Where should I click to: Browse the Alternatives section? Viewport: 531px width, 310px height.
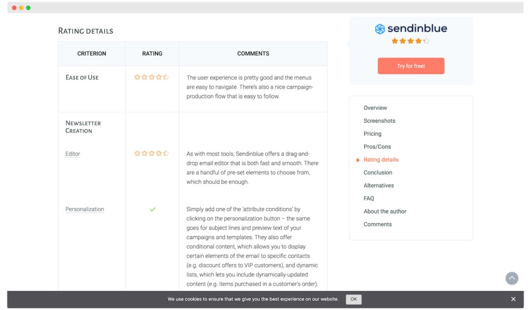tap(379, 185)
